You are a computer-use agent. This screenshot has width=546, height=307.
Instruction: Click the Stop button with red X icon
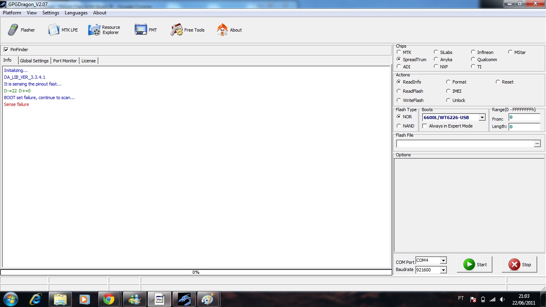point(519,265)
